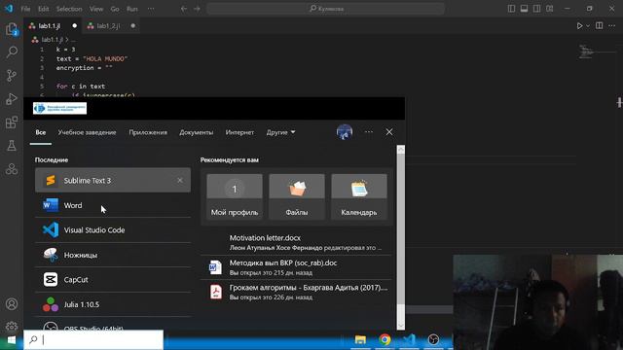
Task: Open OBS Studio from the taskbar
Action: click(433, 340)
